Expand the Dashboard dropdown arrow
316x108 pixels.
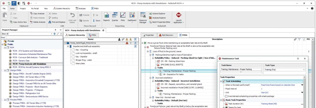(132, 23)
